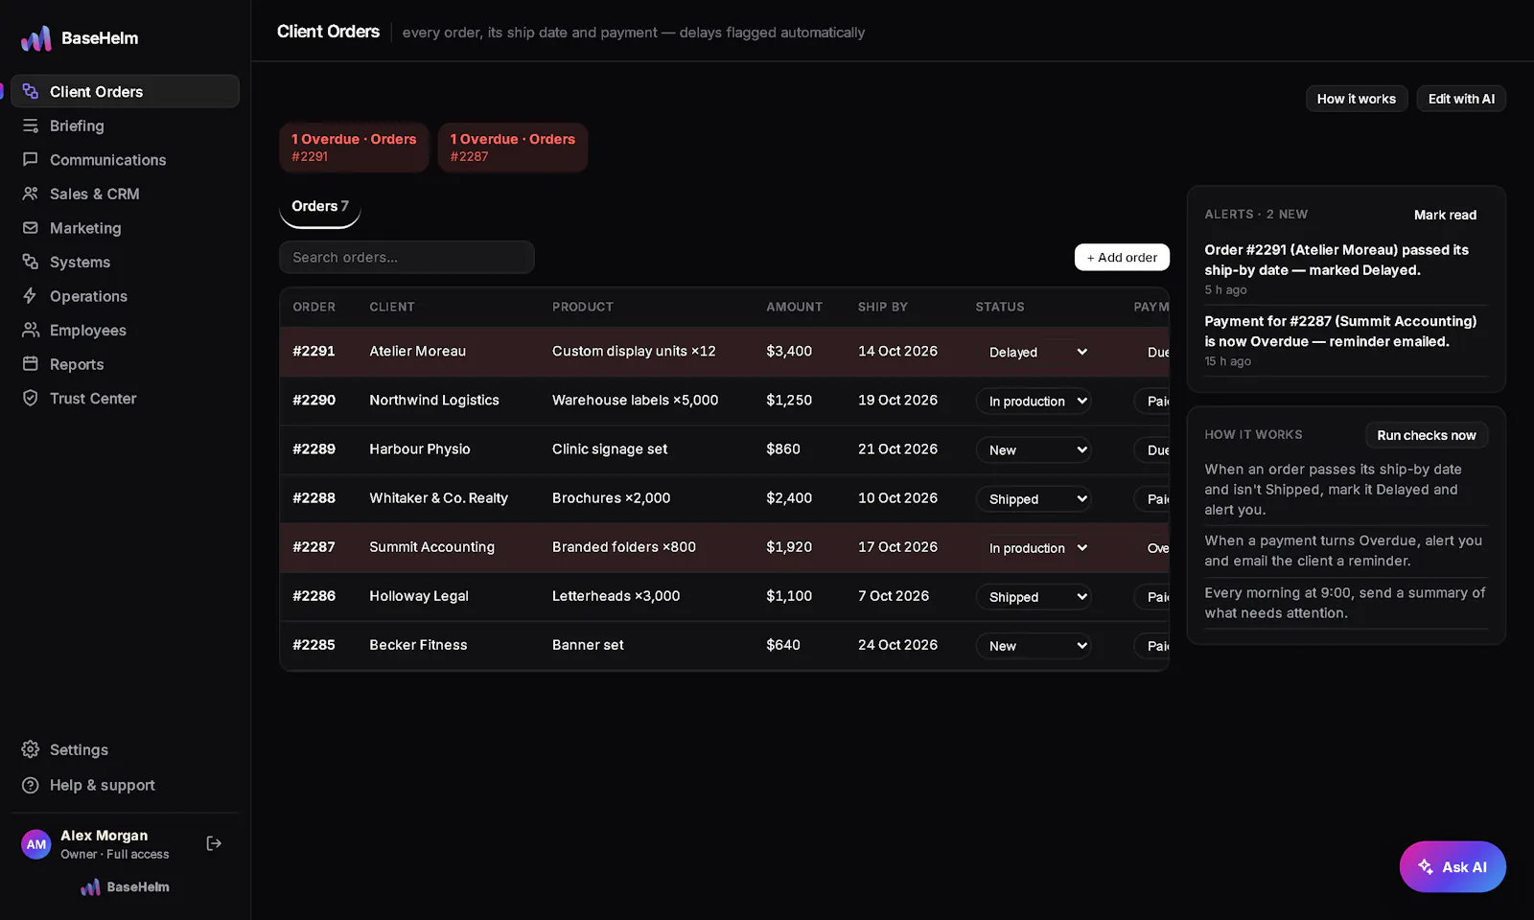1534x920 pixels.
Task: Click Edit with AI button
Action: 1461,99
